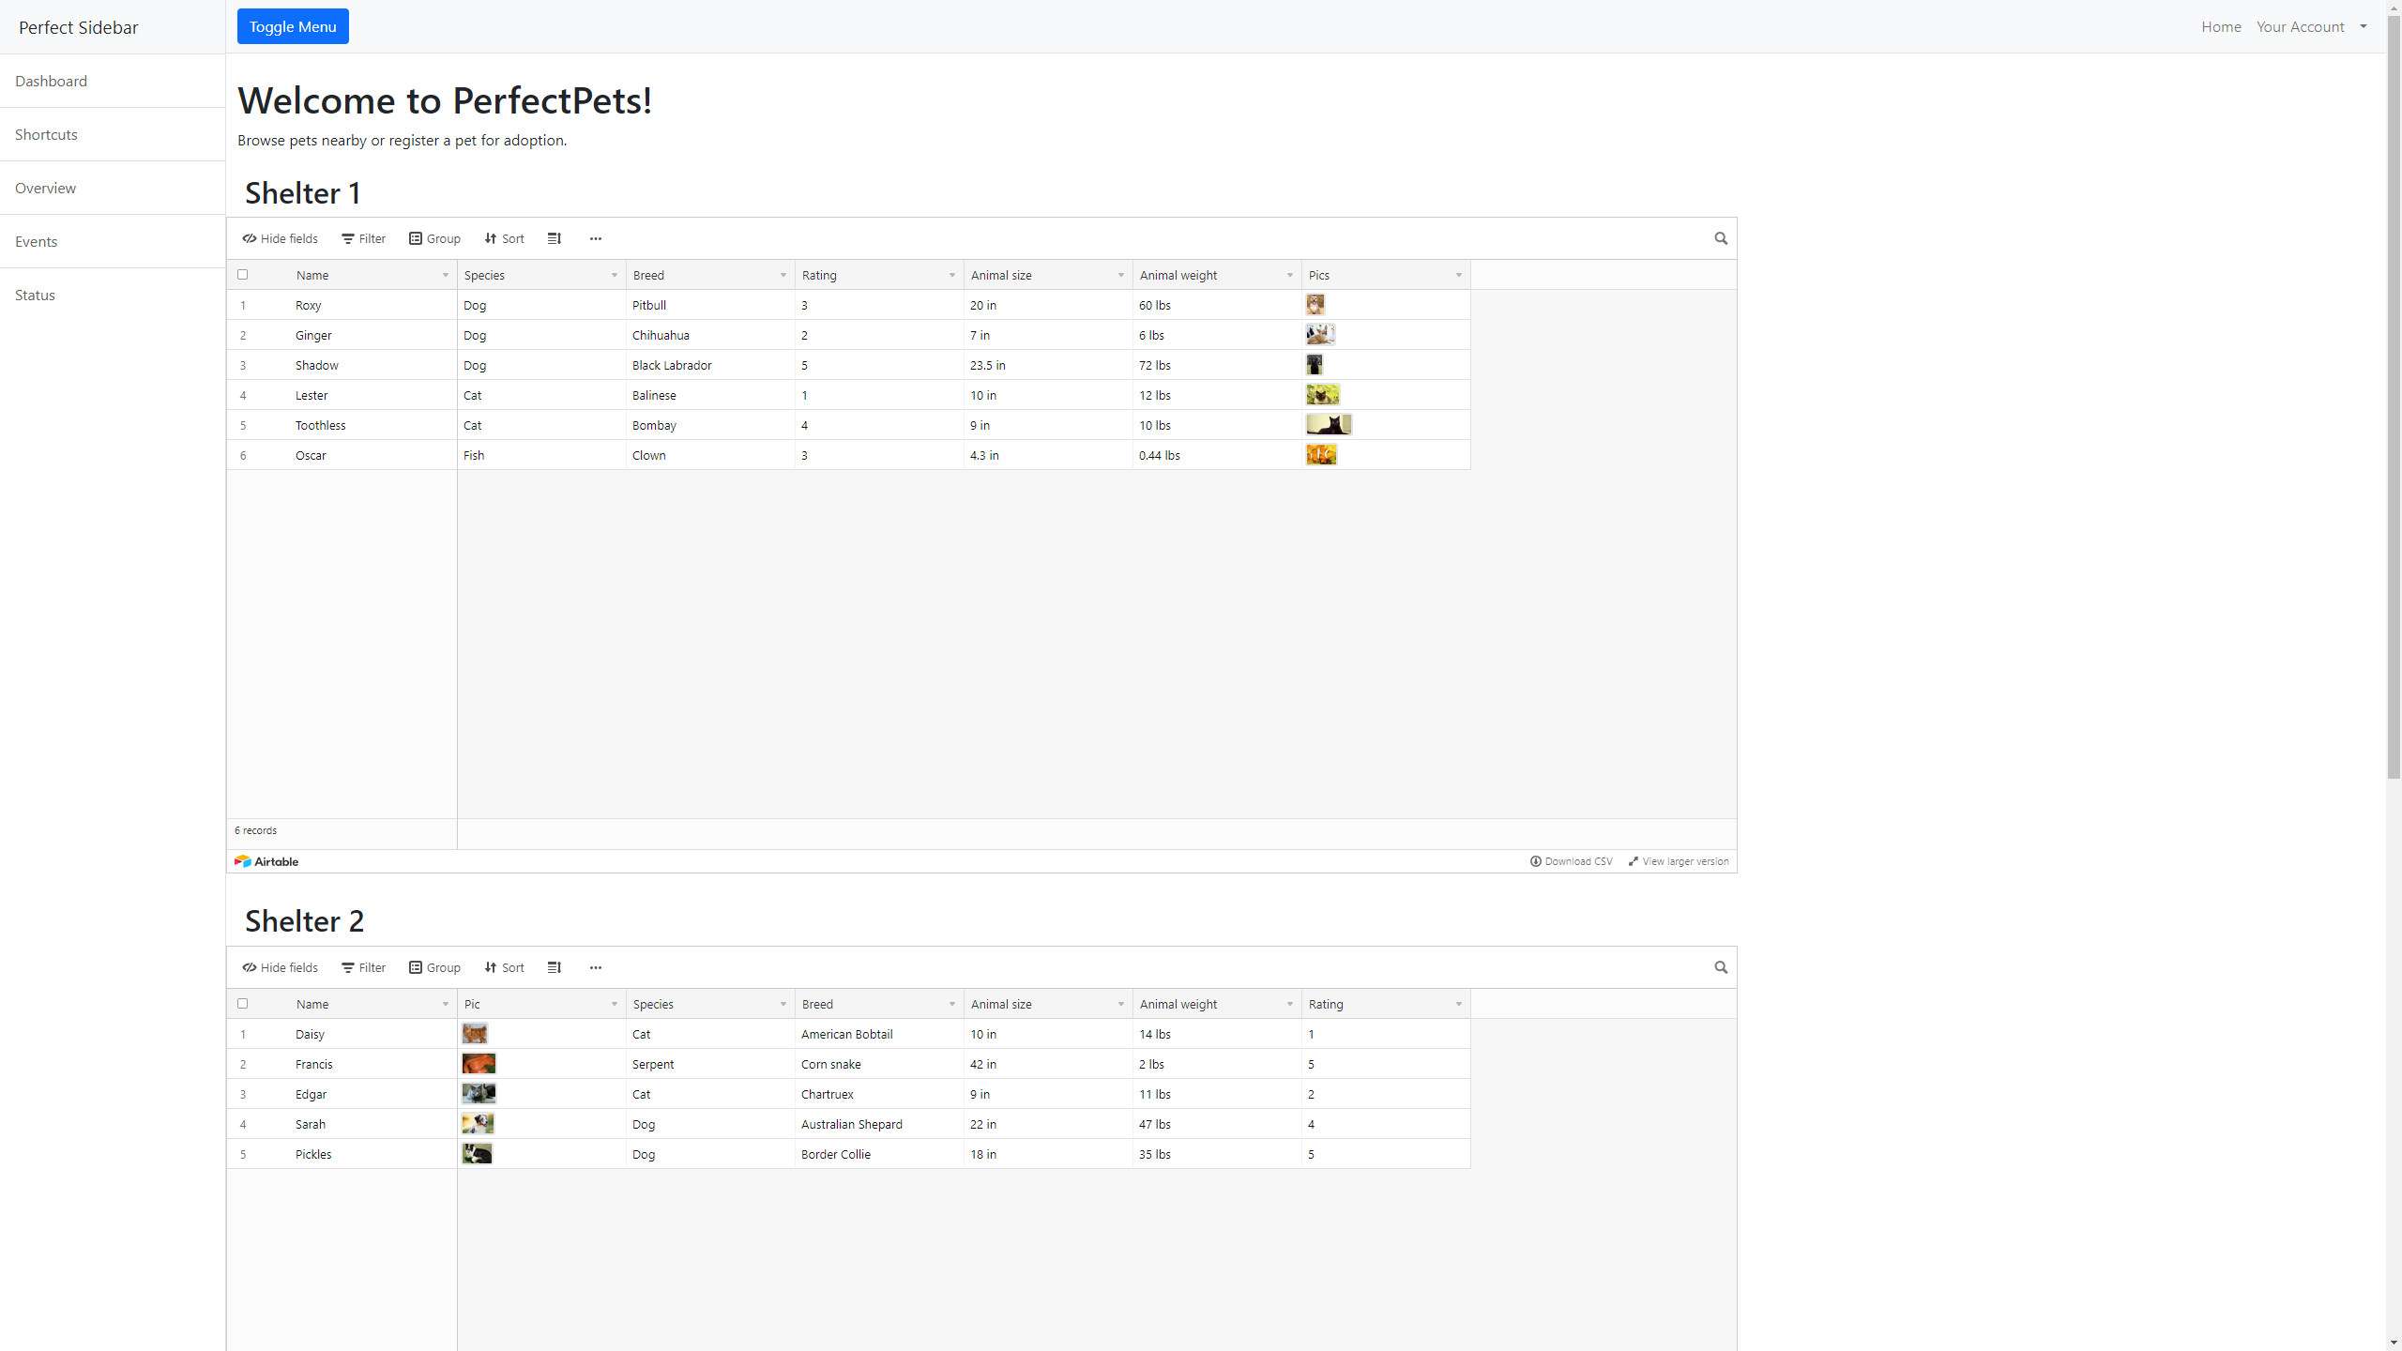Open Filter in Shelter 2 toolbar
The width and height of the screenshot is (2402, 1351).
(x=363, y=967)
